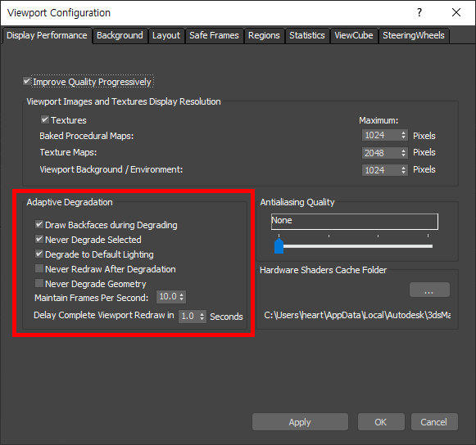Uncheck Degrade to Default Lighting
Viewport: 476px width, 445px height.
[x=39, y=254]
